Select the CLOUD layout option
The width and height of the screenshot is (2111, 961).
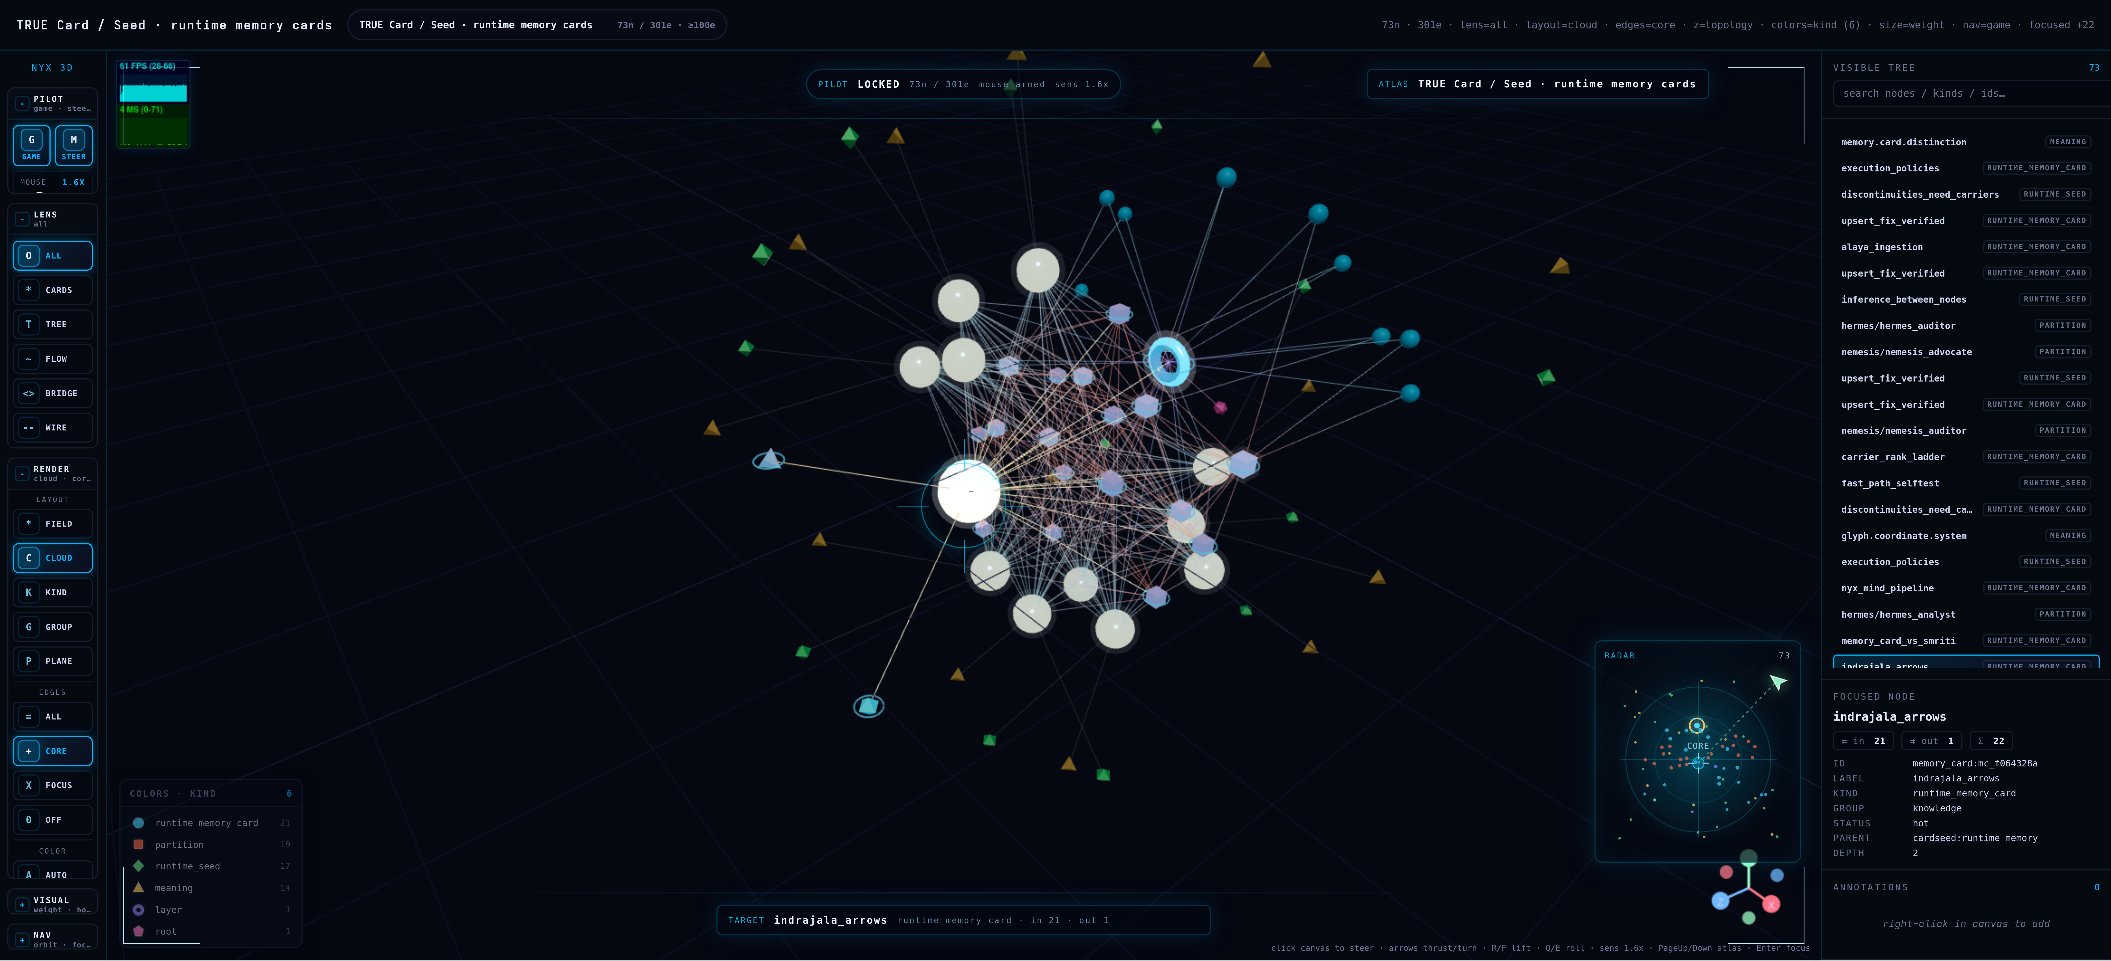[52, 558]
